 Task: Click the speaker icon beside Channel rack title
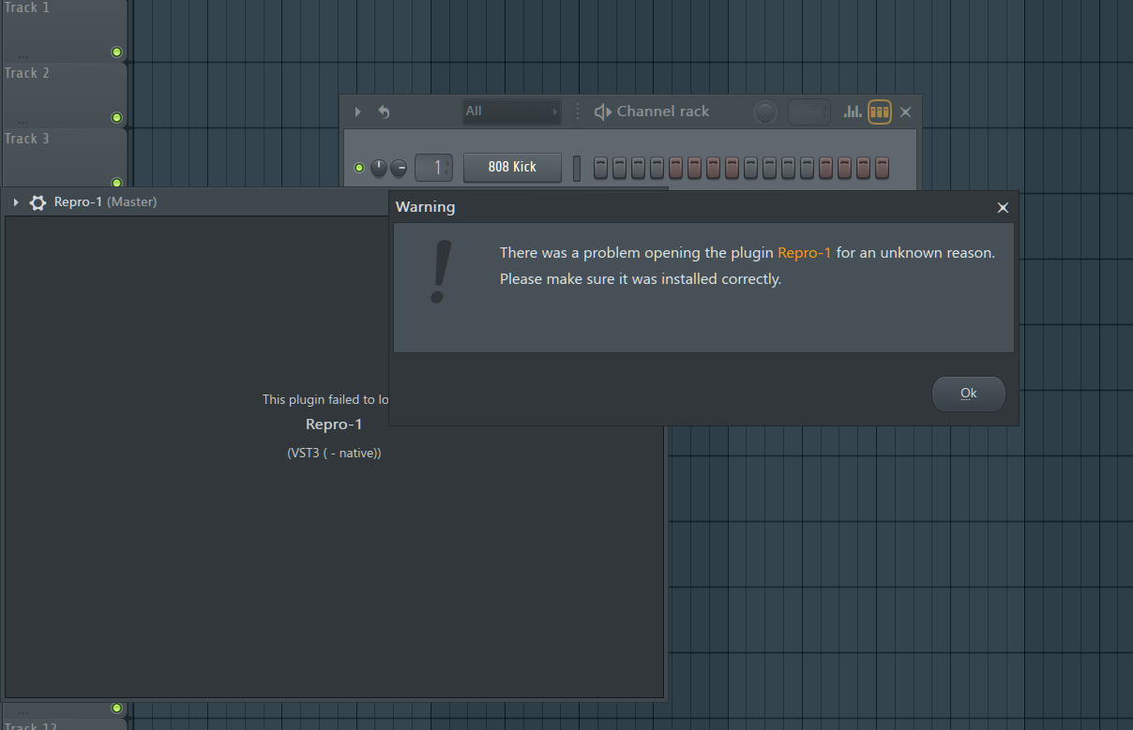pyautogui.click(x=603, y=112)
